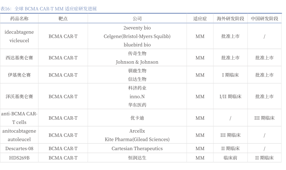Click the 泽沃基奥仑赛 drug name
Image resolution: width=286 pixels, height=170 pixels.
19,96
